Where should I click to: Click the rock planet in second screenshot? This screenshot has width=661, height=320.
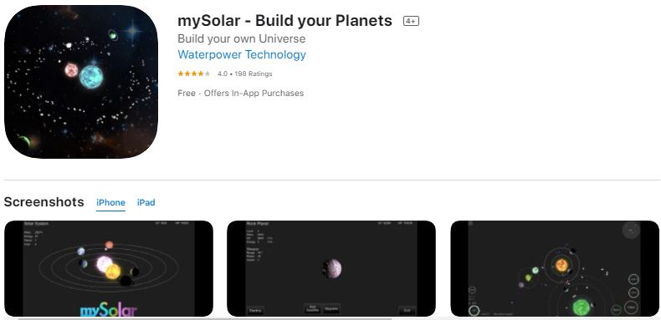[x=332, y=269]
